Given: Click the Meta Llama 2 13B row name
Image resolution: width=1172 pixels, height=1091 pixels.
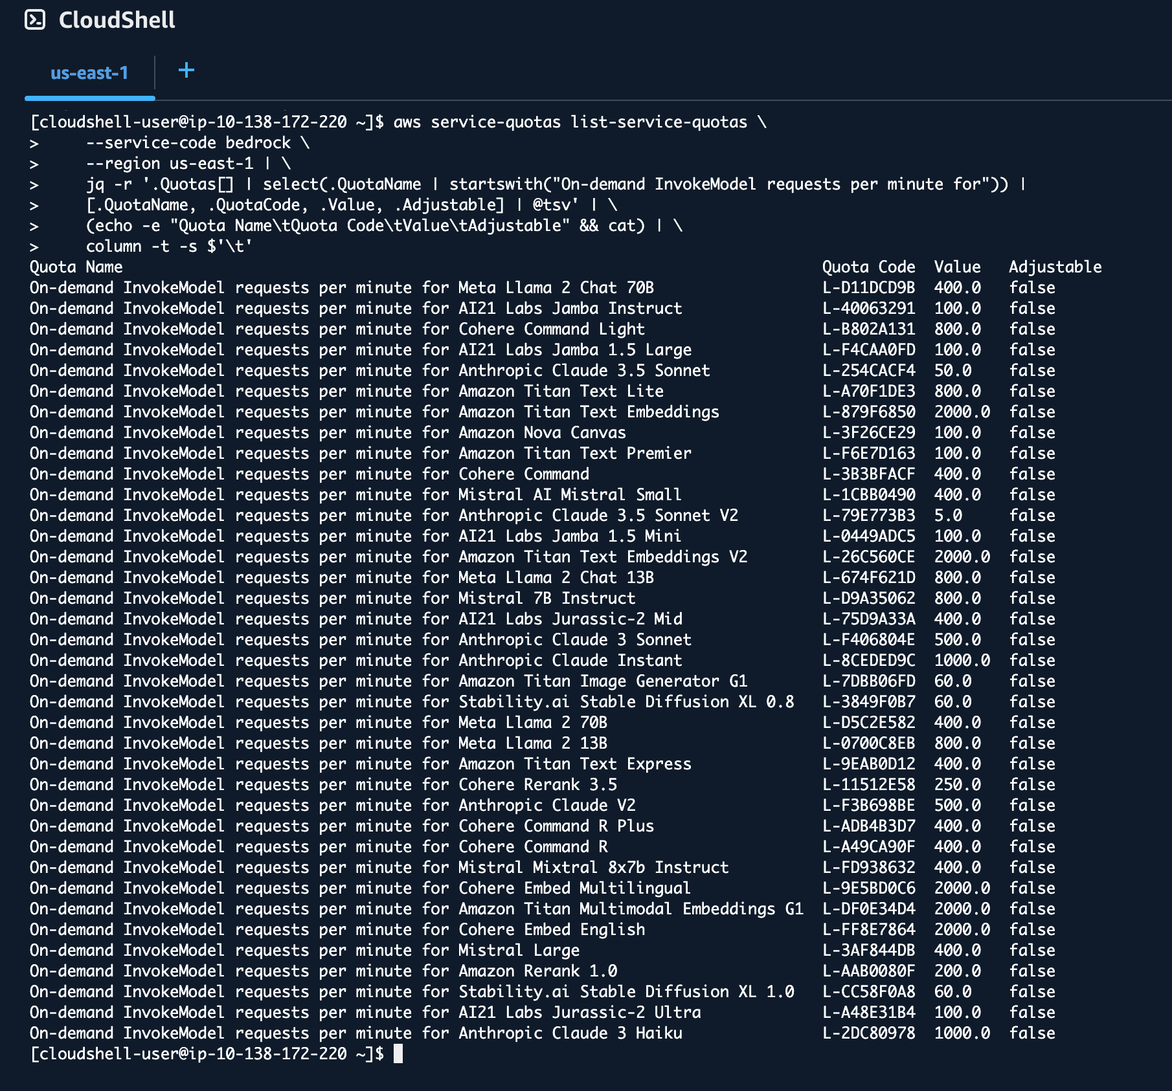Looking at the screenshot, I should point(319,743).
